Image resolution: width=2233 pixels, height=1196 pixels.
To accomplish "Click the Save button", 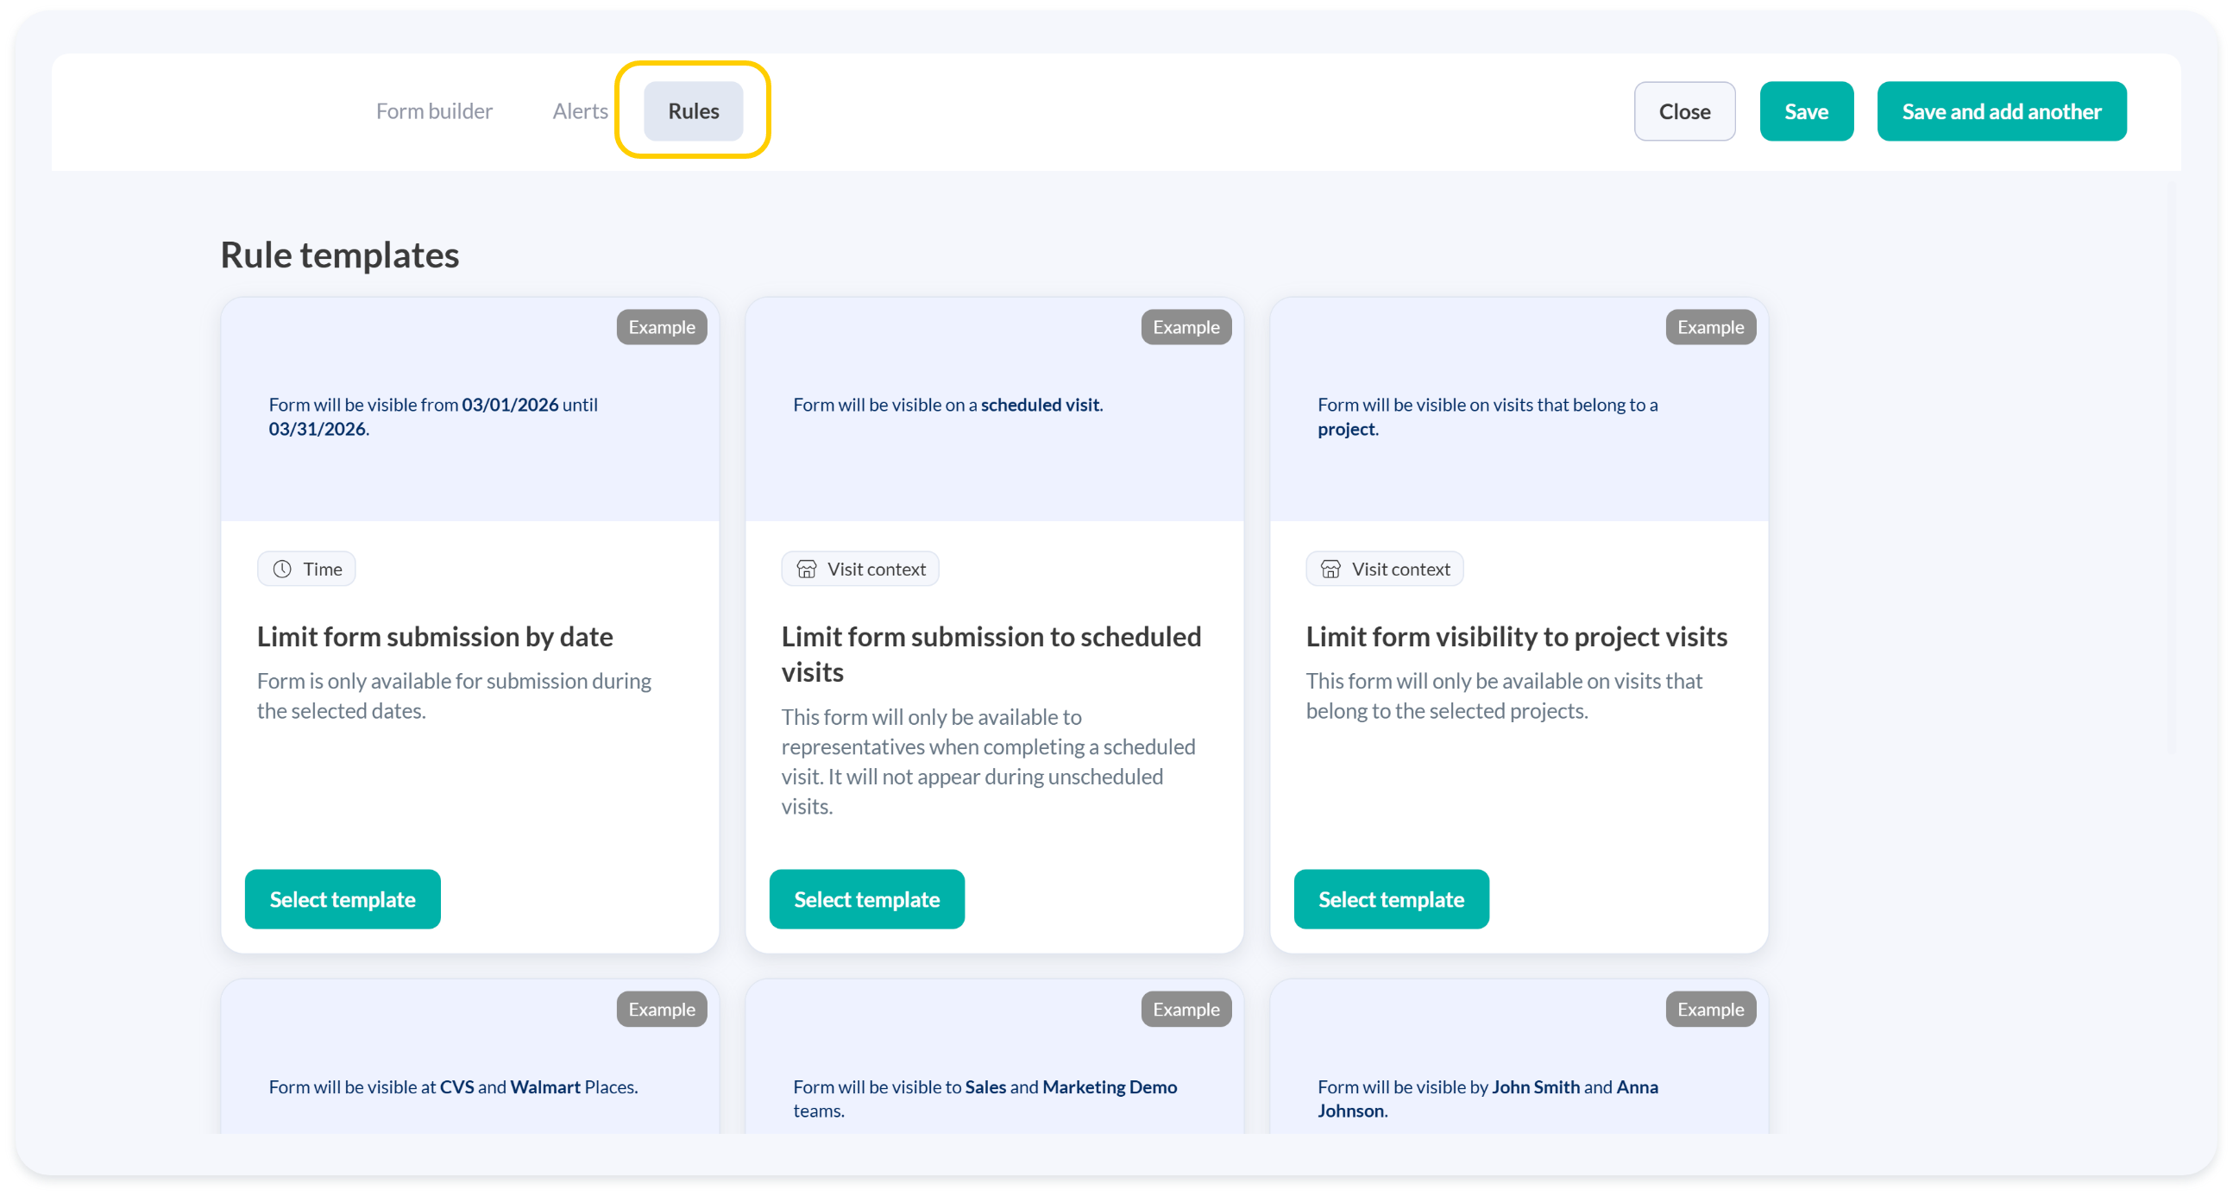I will click(x=1806, y=112).
